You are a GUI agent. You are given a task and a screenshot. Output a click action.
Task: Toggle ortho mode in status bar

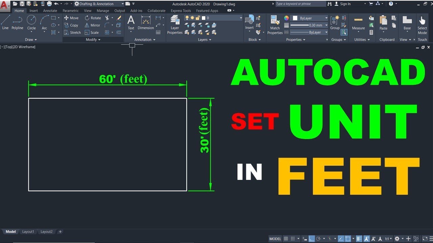(312, 239)
